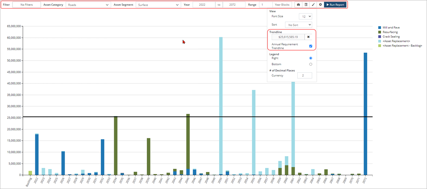Expand the Asset Segment dropdown
Viewport: 427px width, 189px height.
click(158, 4)
